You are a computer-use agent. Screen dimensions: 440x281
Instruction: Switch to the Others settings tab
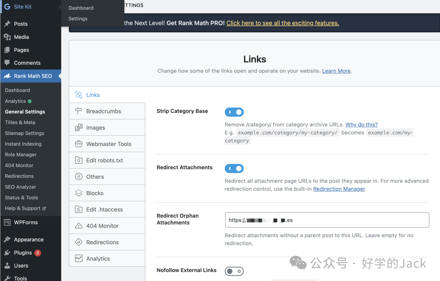[107, 177]
